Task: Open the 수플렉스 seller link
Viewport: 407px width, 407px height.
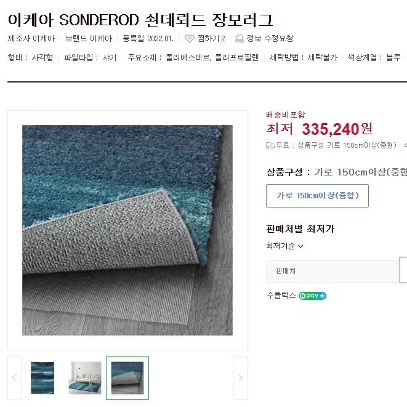Action: 281,296
